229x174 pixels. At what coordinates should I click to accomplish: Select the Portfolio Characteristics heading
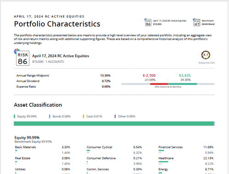tap(57, 24)
